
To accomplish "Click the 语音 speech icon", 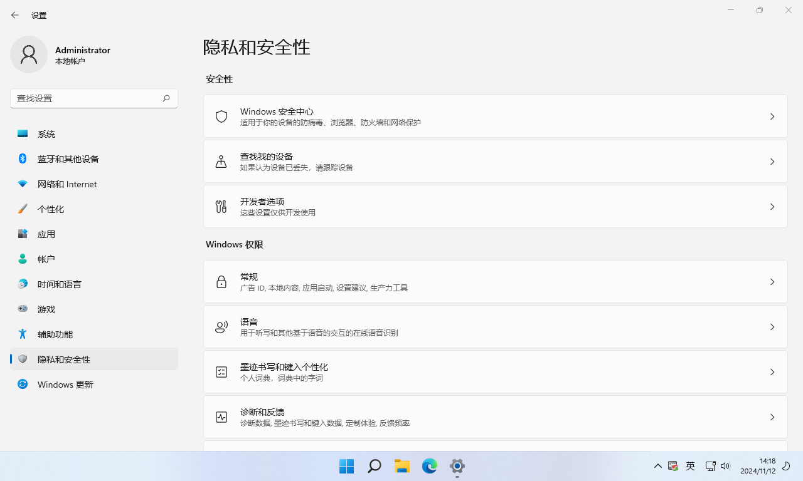I will pyautogui.click(x=221, y=327).
